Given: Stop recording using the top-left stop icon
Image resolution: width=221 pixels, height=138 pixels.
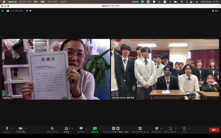Looking at the screenshot, I should 30,11.
